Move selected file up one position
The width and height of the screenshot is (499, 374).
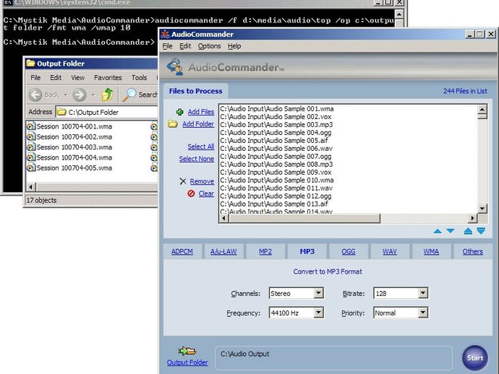[x=438, y=231]
